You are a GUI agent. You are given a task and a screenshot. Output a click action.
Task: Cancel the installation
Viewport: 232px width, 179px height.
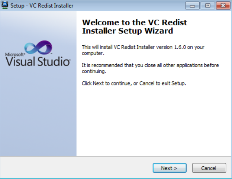pyautogui.click(x=209, y=168)
